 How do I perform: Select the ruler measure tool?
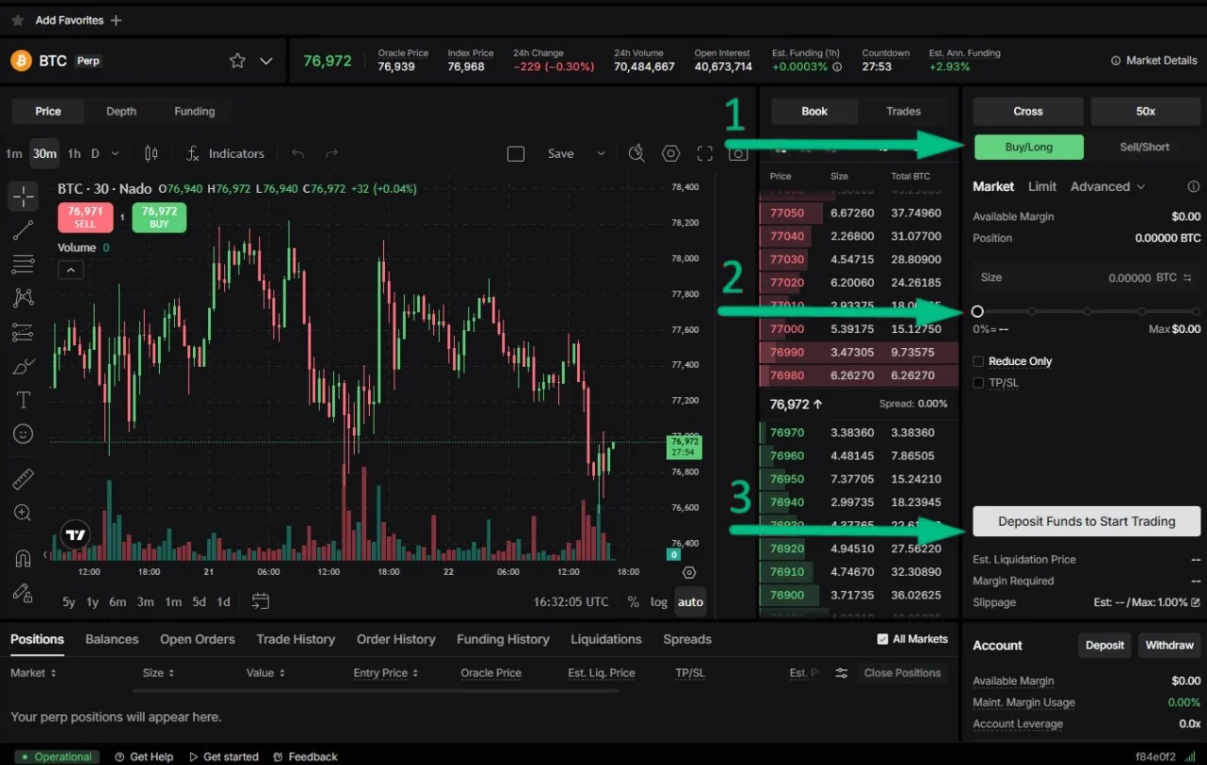pyautogui.click(x=24, y=479)
